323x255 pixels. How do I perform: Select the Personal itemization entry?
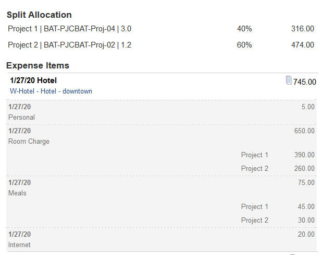(x=22, y=117)
